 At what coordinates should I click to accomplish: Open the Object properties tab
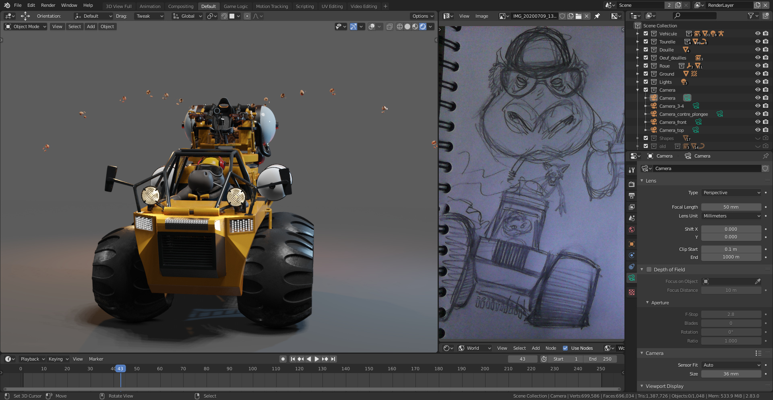[x=632, y=244]
